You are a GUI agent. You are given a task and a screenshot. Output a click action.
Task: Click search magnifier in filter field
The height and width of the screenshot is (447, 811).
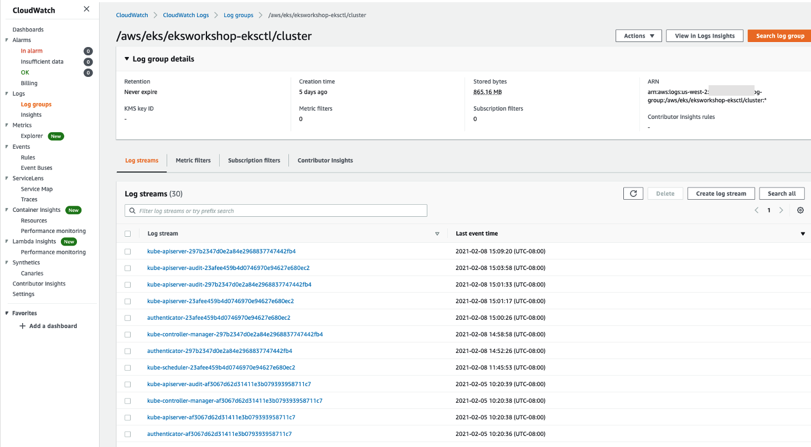click(132, 211)
